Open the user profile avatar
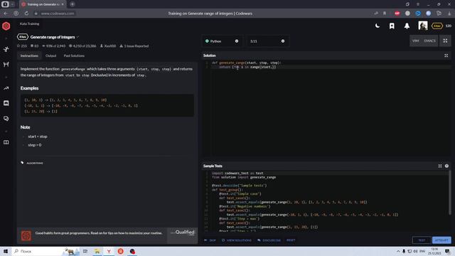455x256 pixels. click(423, 26)
